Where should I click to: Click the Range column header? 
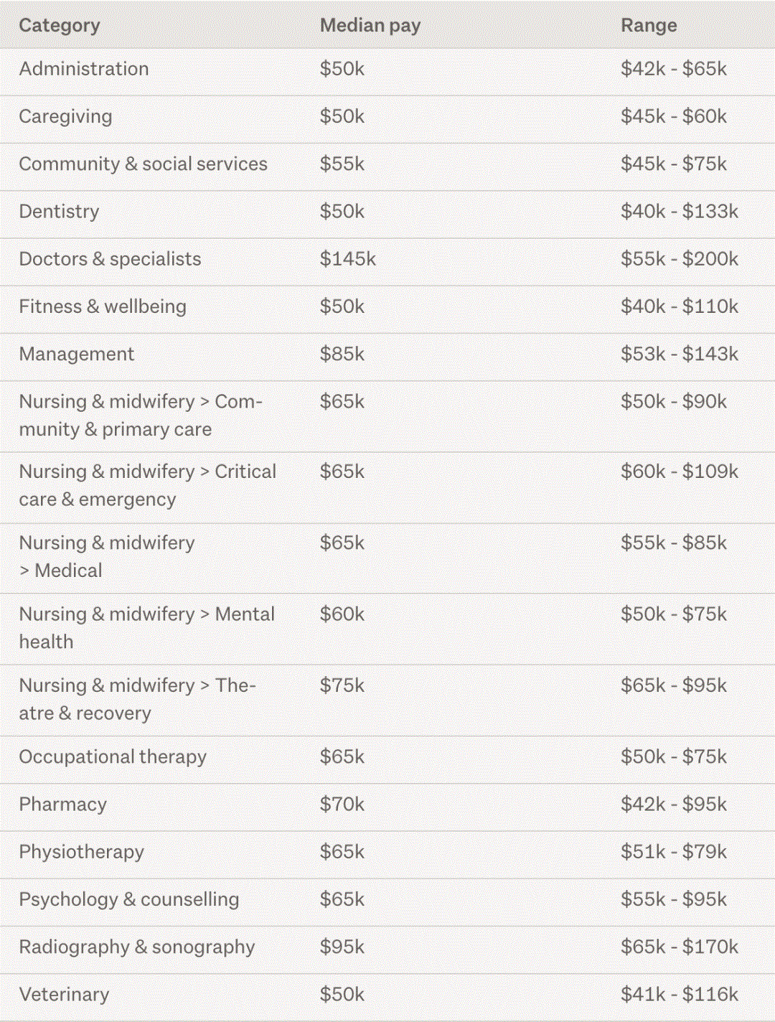pyautogui.click(x=648, y=26)
